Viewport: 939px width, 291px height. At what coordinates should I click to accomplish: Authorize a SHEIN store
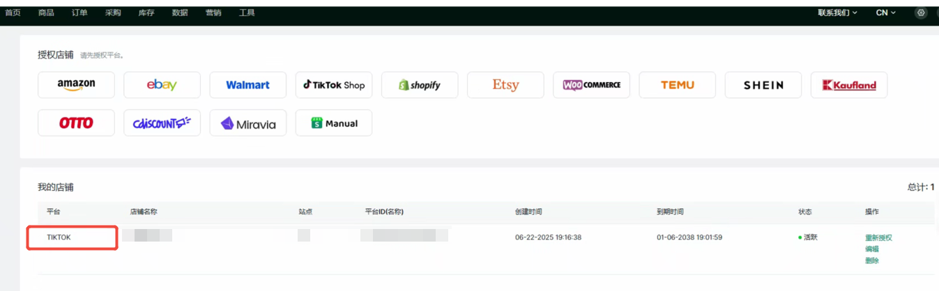point(763,85)
